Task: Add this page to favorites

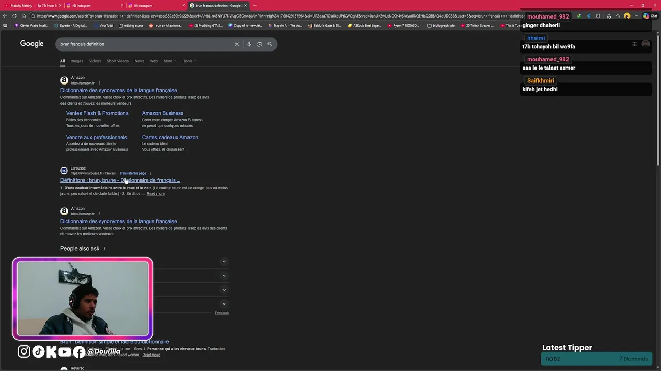Action: point(618,16)
